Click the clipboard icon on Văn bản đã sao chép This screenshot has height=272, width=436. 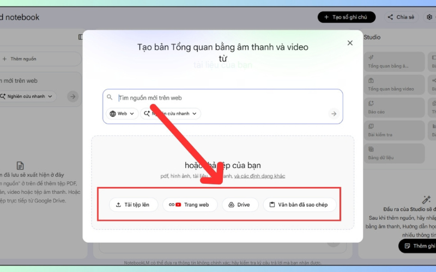tap(272, 205)
